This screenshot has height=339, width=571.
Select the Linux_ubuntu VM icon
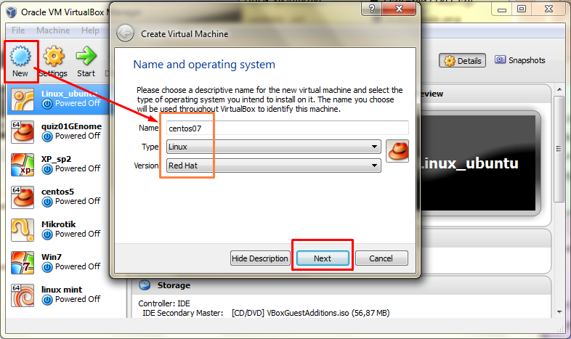tap(23, 99)
